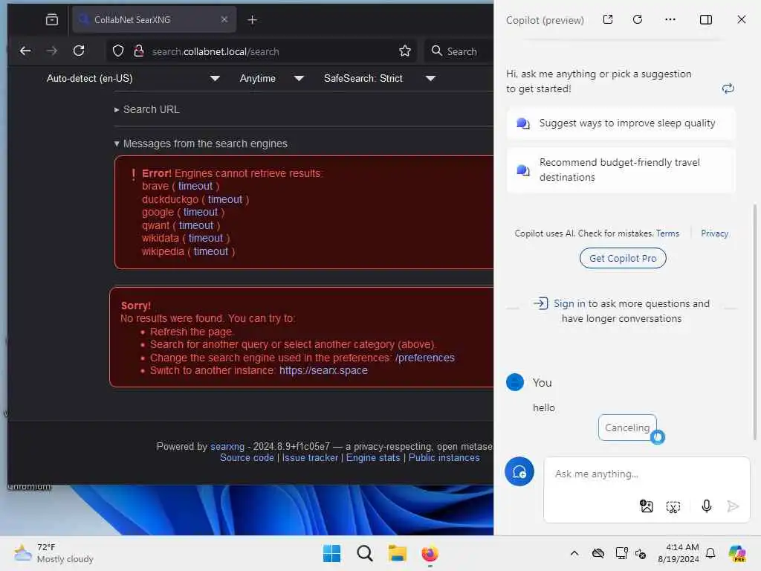The height and width of the screenshot is (571, 761).
Task: Close the Copilot panel
Action: 741,19
